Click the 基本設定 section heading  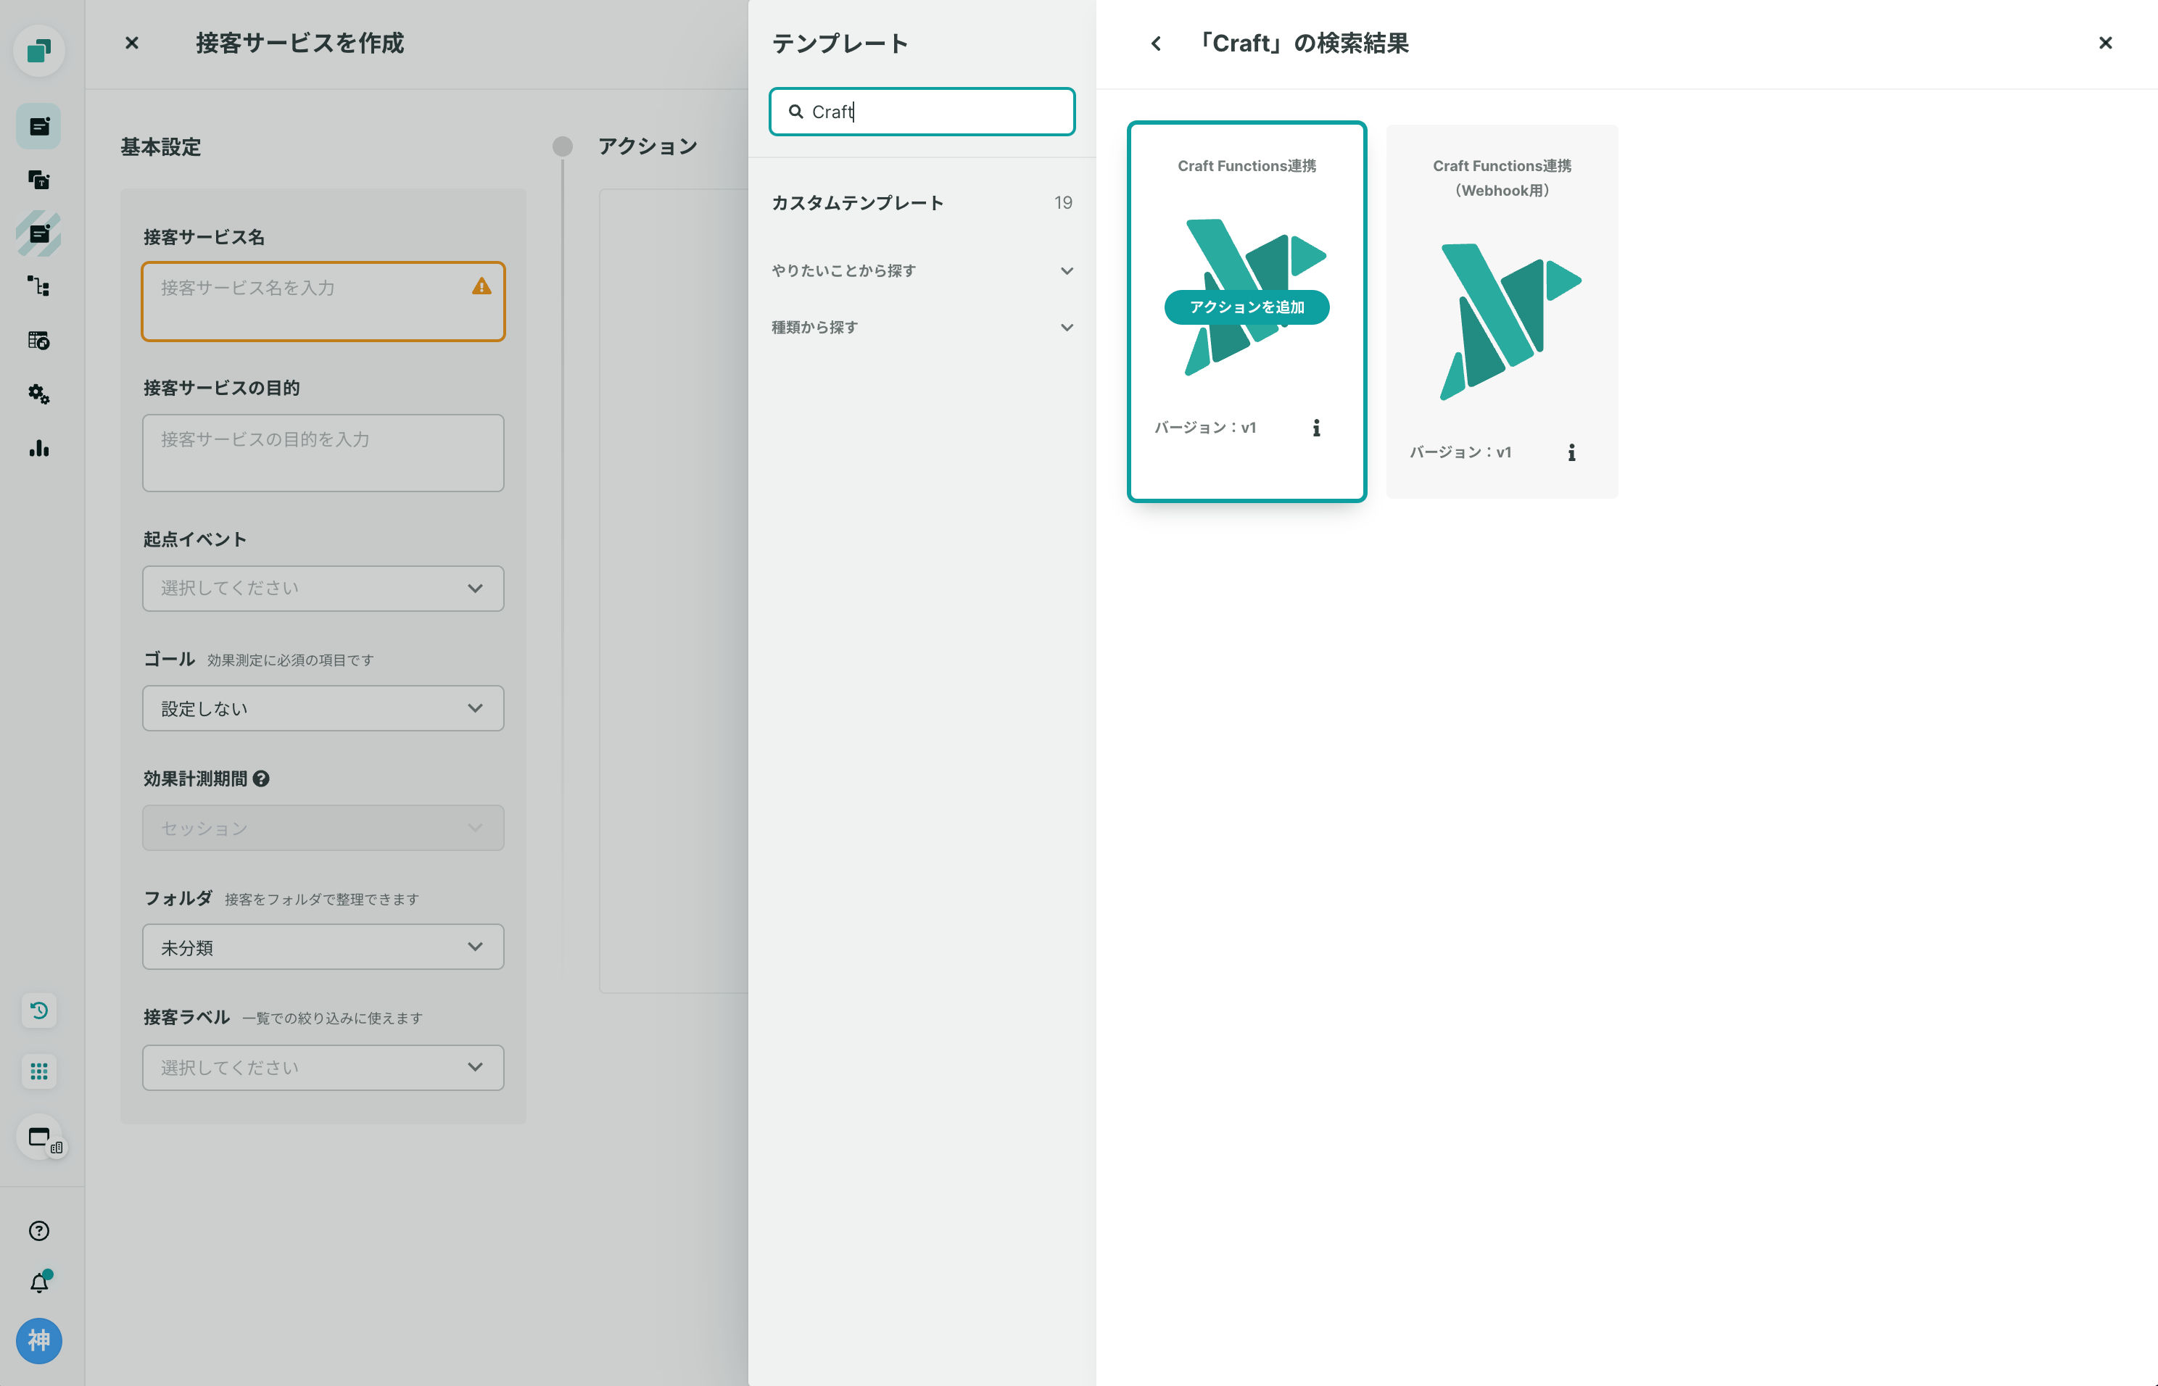click(x=161, y=146)
